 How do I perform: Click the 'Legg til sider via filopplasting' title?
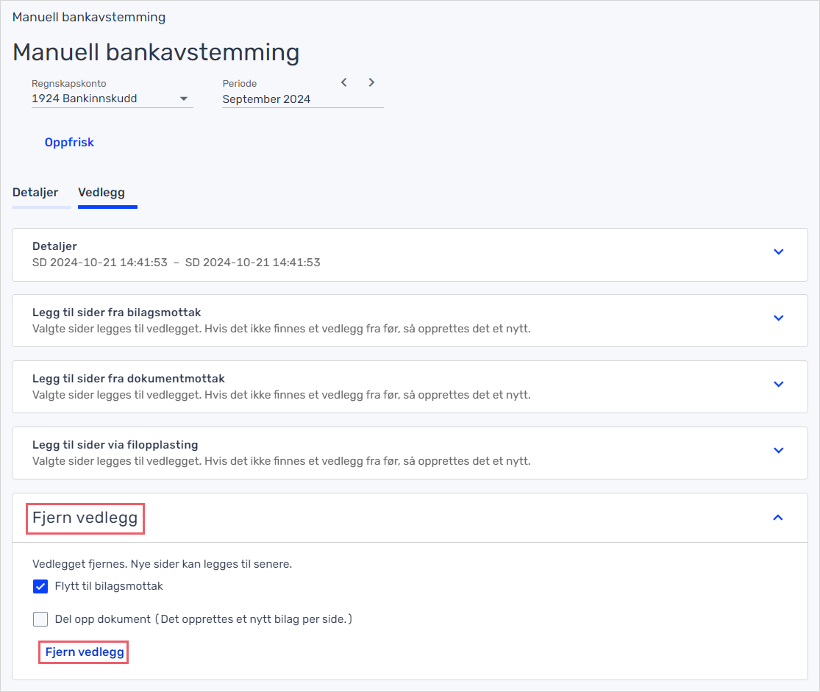tap(115, 445)
